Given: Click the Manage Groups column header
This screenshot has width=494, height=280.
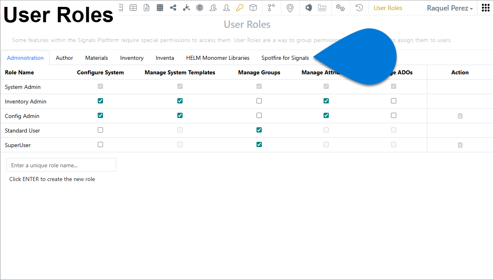Looking at the screenshot, I should point(259,72).
